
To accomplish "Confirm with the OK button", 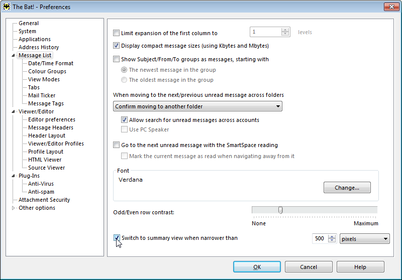I will [257, 267].
